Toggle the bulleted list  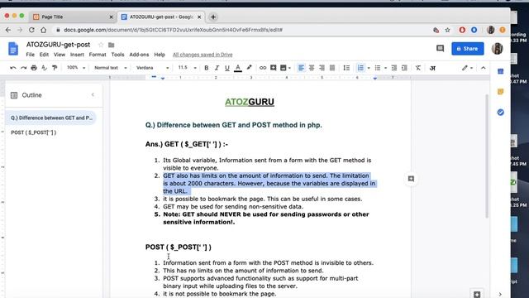(378, 68)
